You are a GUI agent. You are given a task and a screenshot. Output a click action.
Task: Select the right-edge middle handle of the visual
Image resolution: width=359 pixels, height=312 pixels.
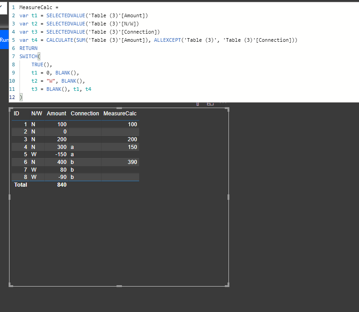(228, 197)
